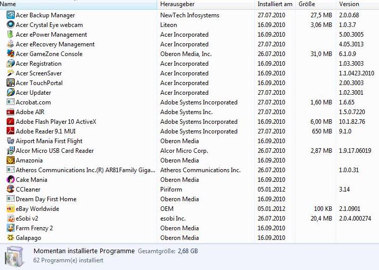This screenshot has width=379, height=270.
Task: Click the Acer GameZone Console icon
Action: [11, 54]
